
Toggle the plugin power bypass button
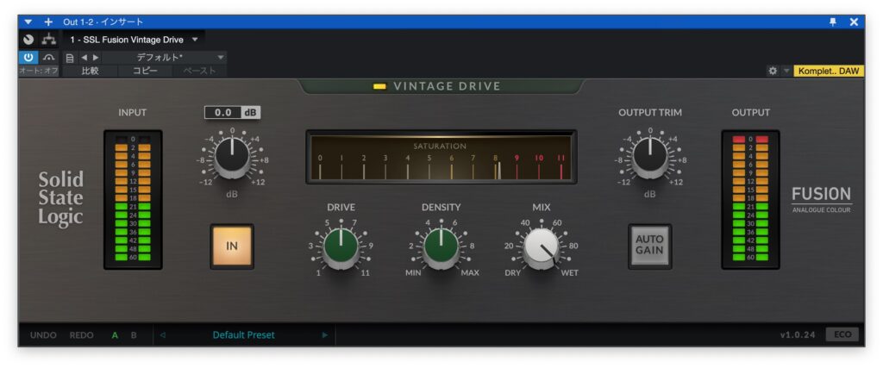coord(28,57)
